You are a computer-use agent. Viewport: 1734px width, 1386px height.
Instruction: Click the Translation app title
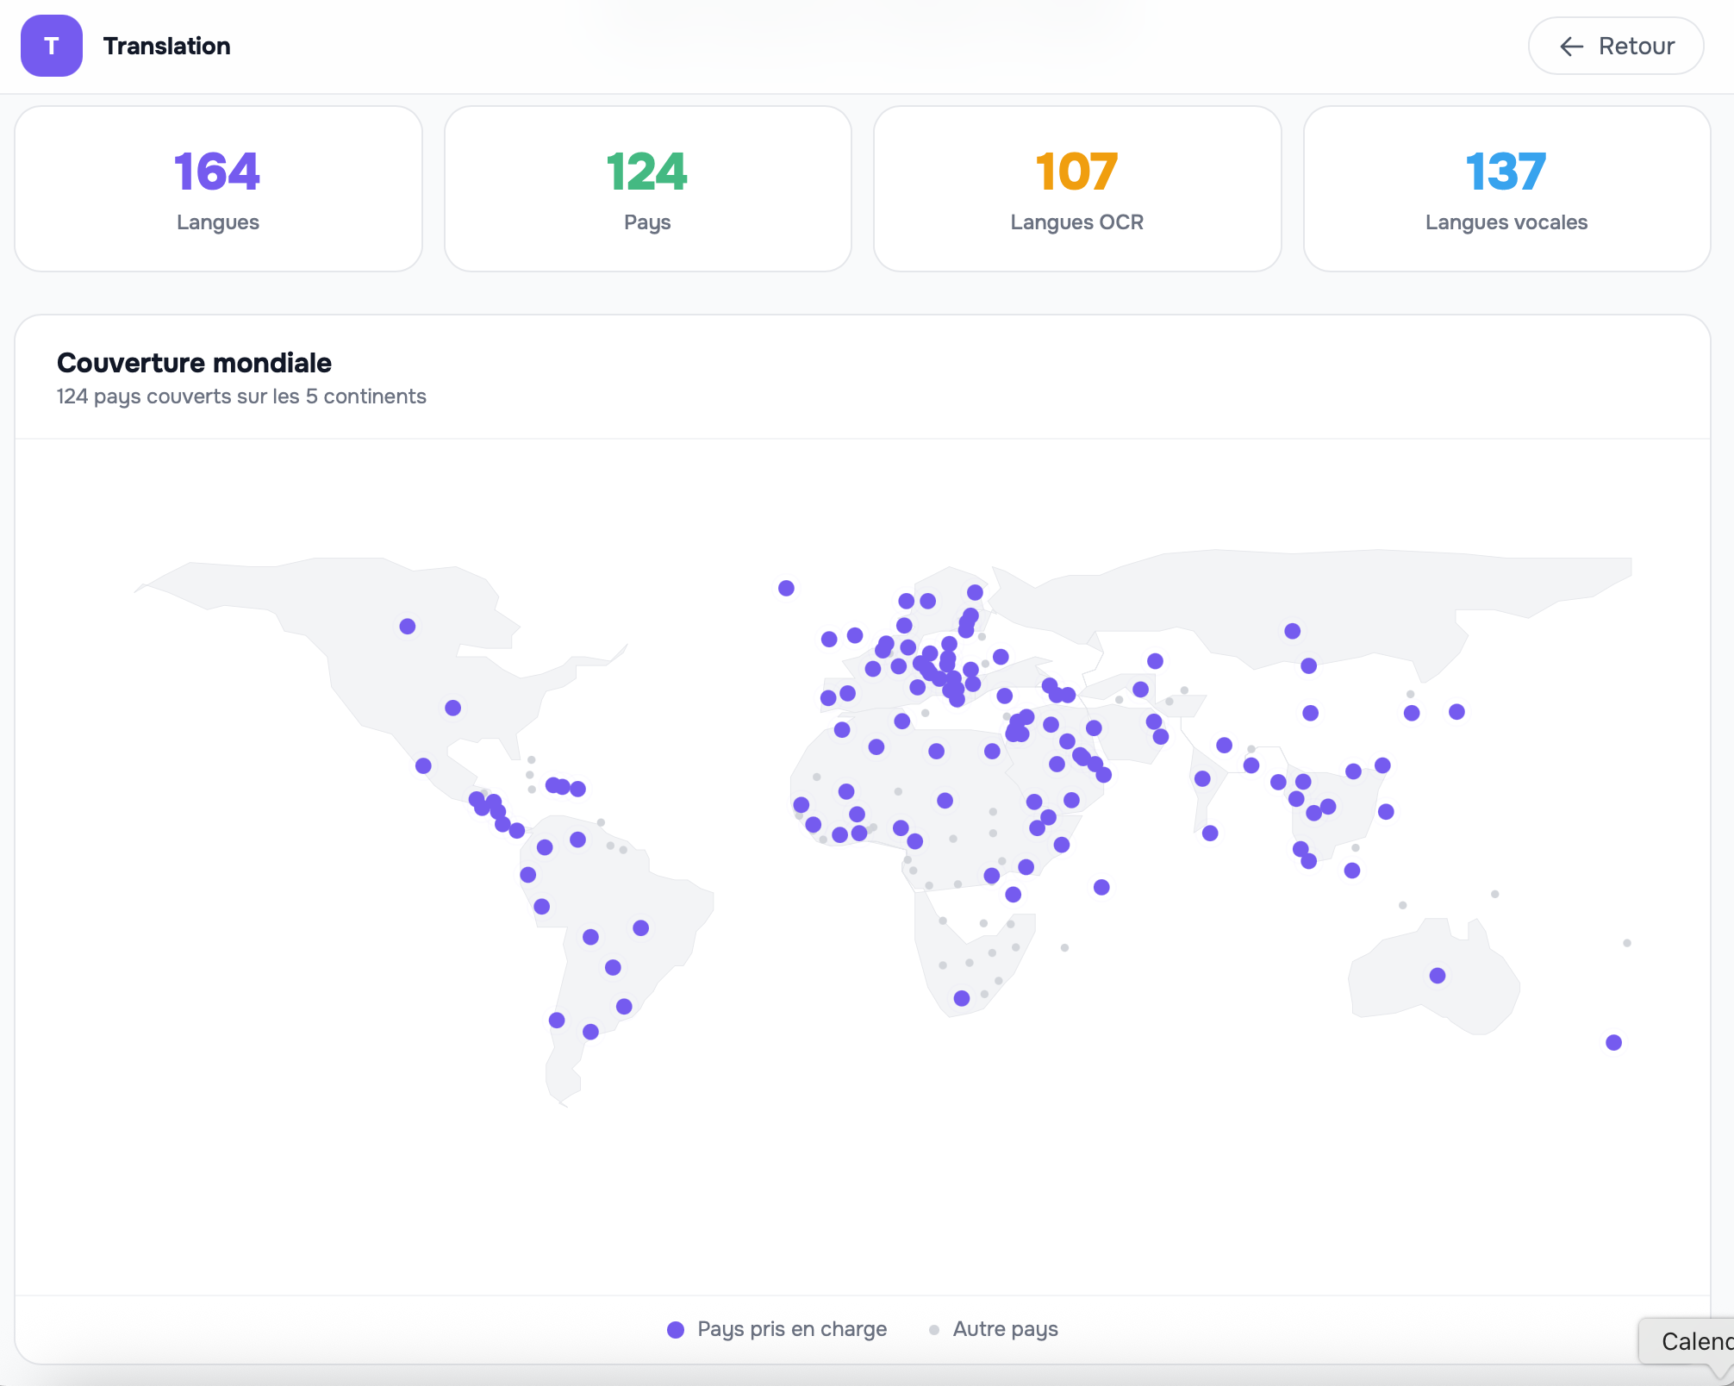[166, 46]
